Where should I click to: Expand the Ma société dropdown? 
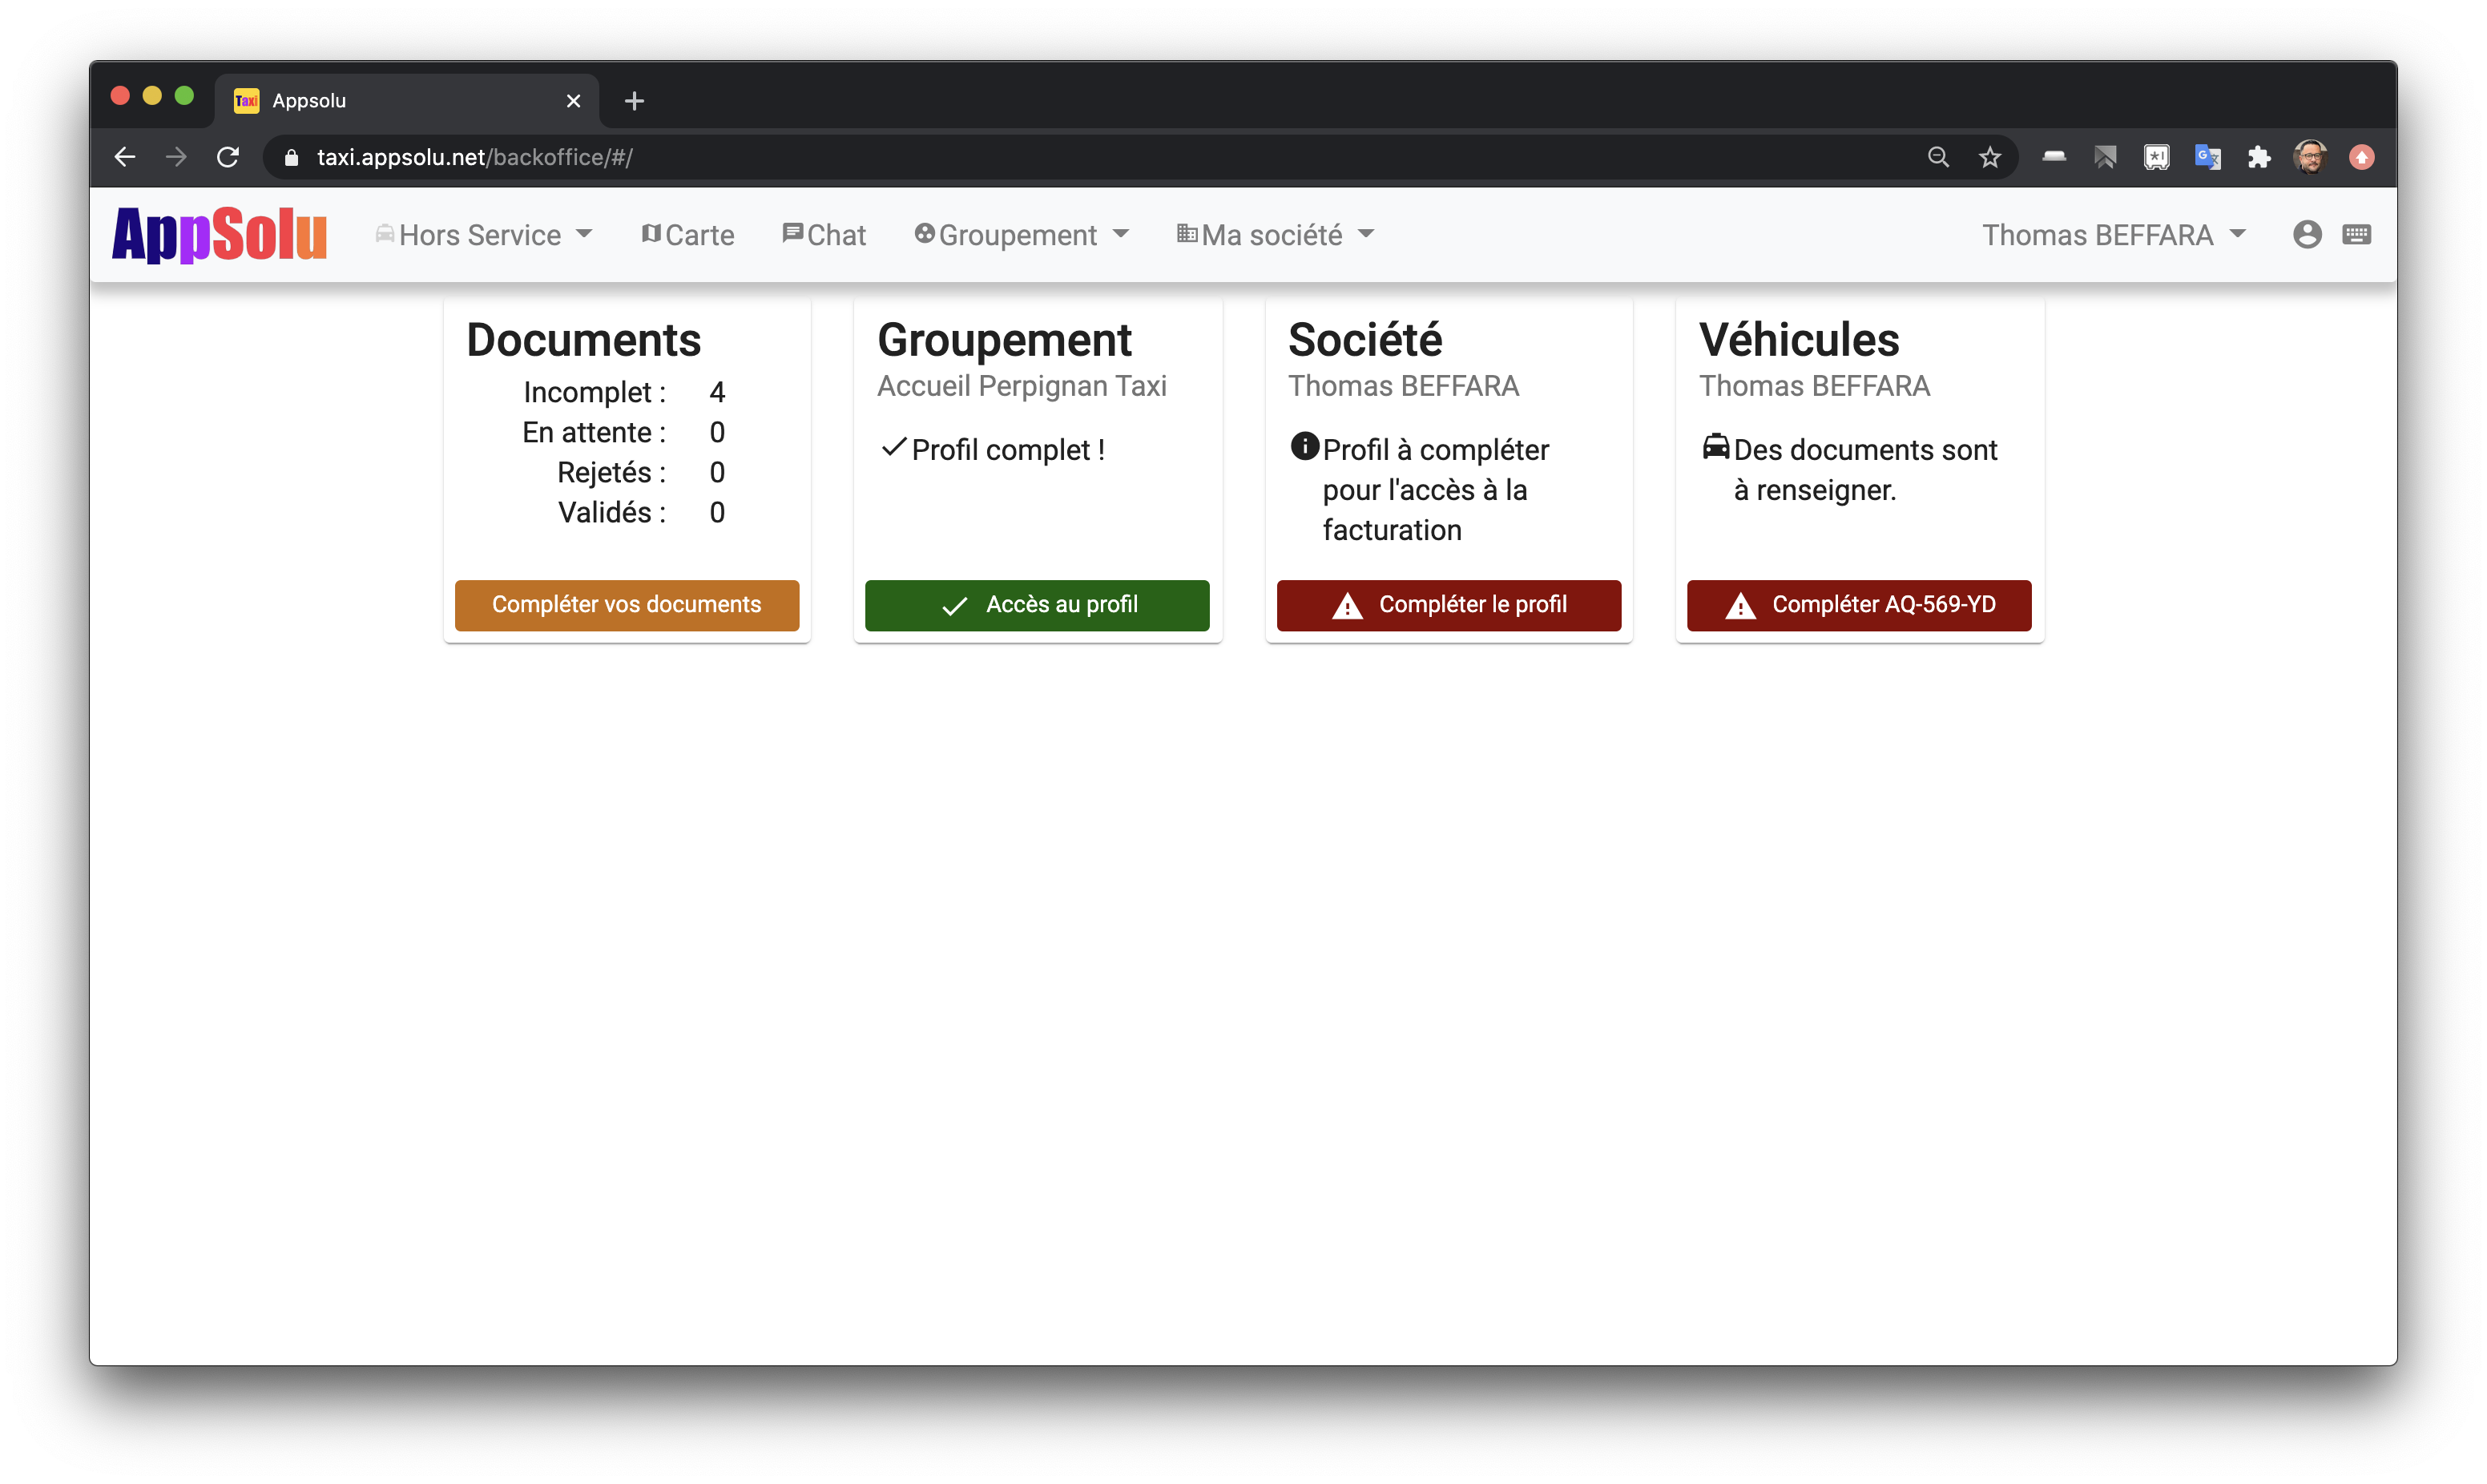click(1276, 235)
